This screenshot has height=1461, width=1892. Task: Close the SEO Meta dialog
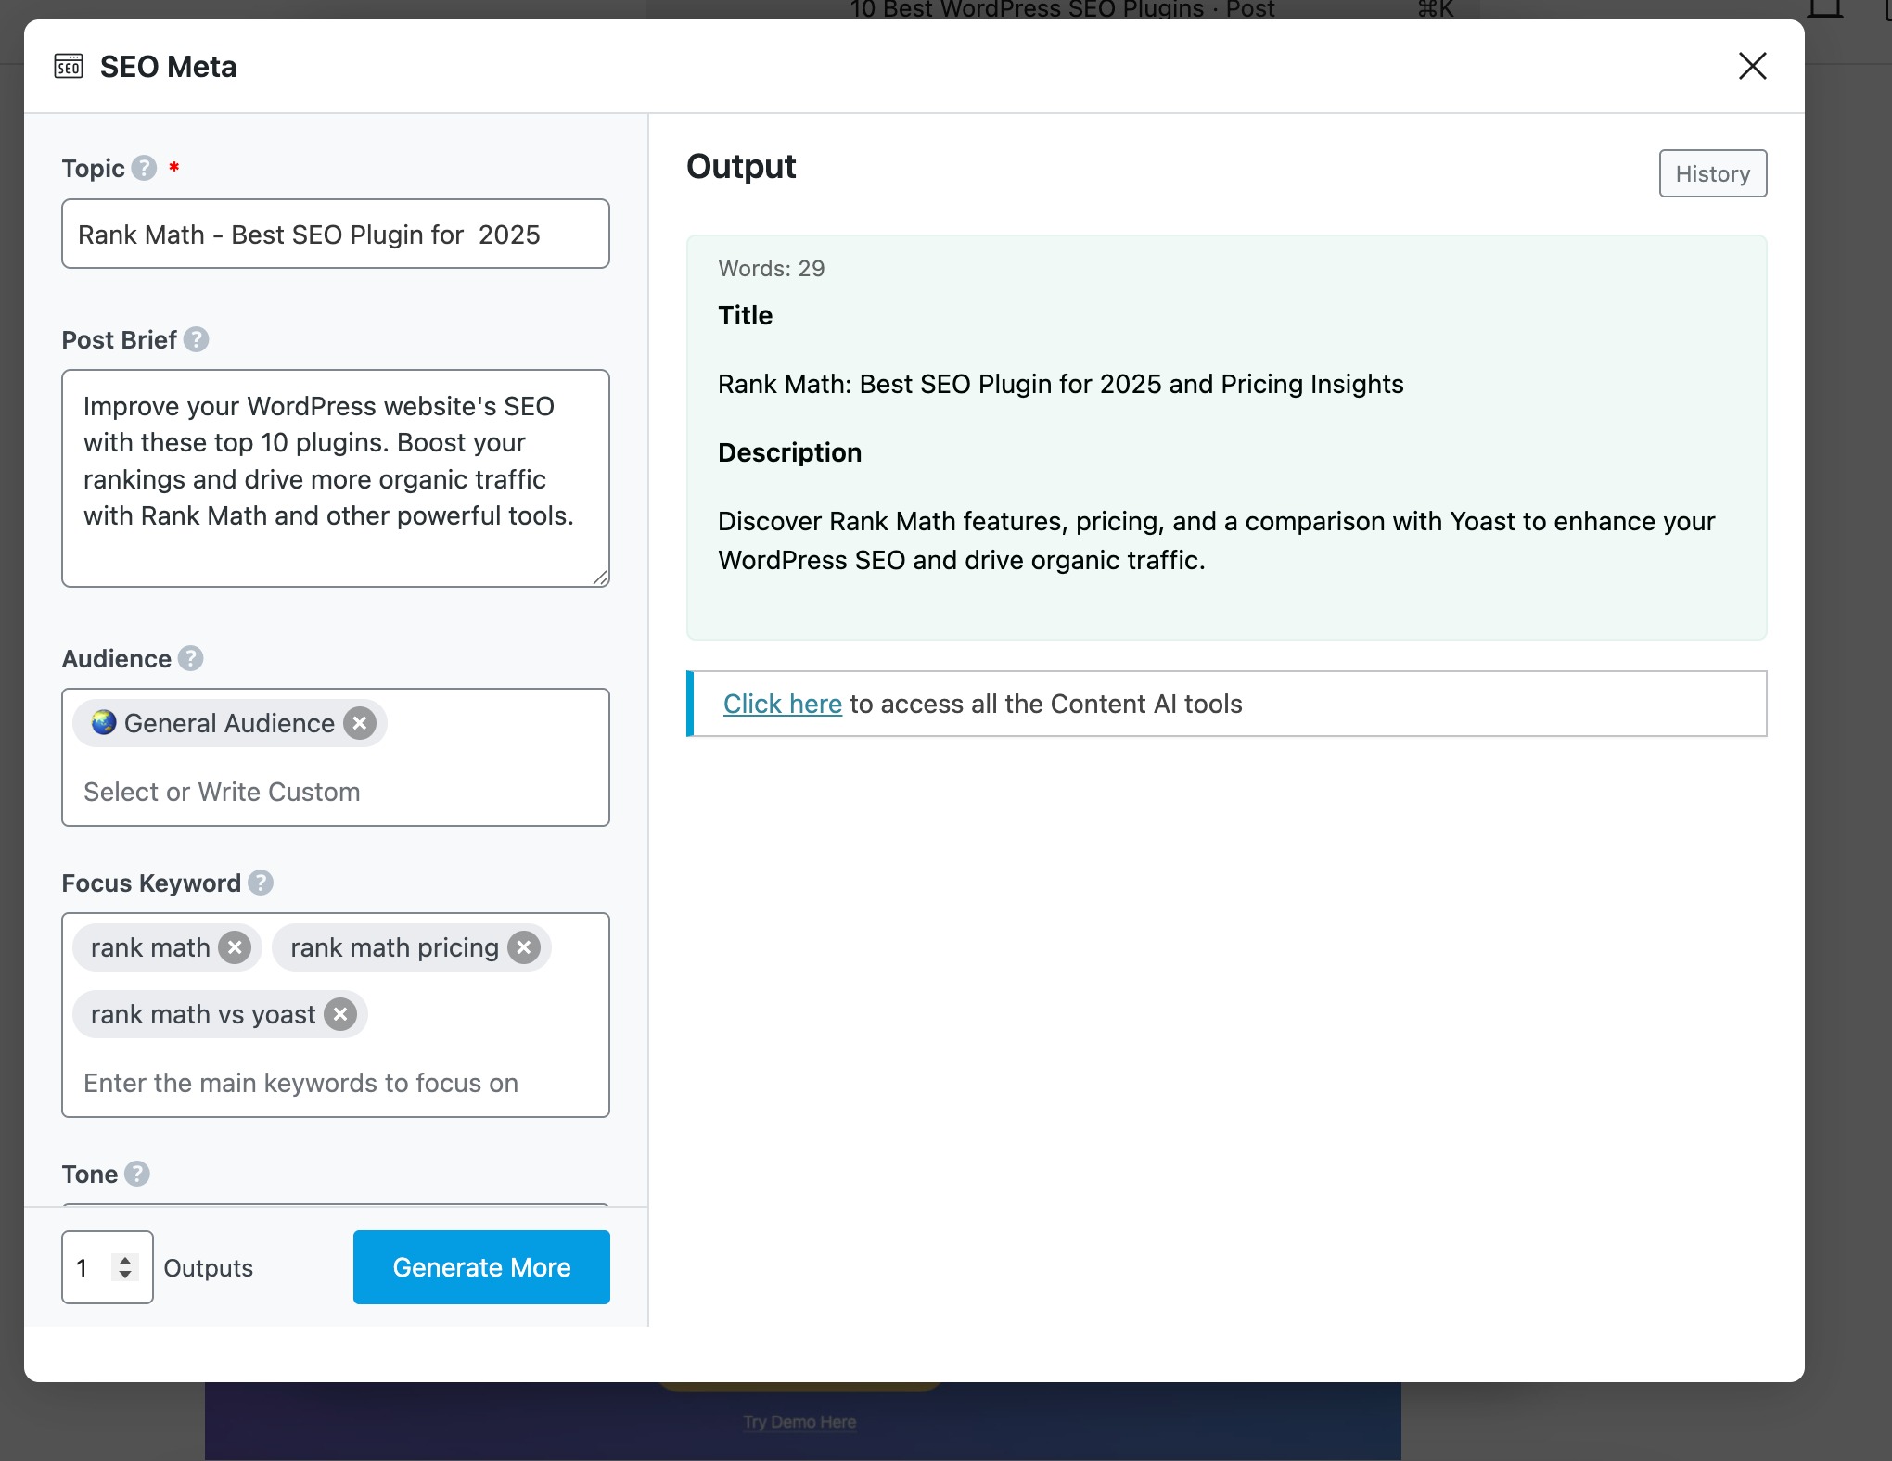1752,67
